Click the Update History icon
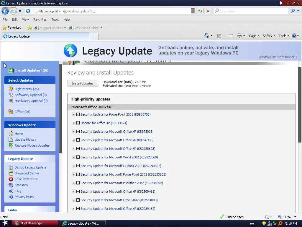302x227 pixels. 11,140
